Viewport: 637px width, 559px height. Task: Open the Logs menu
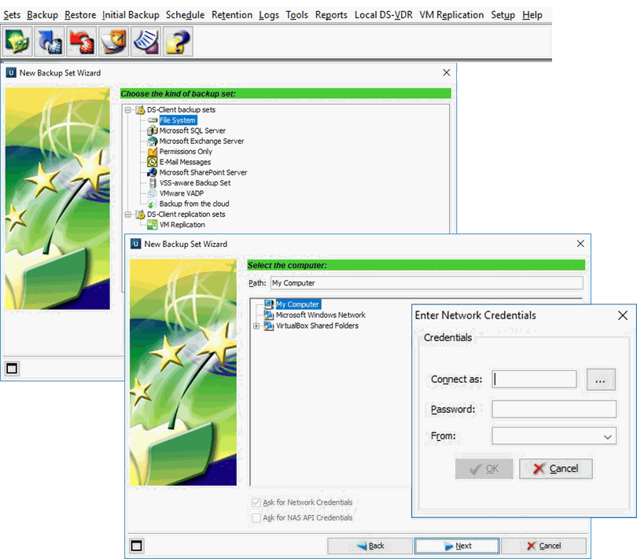tap(269, 15)
